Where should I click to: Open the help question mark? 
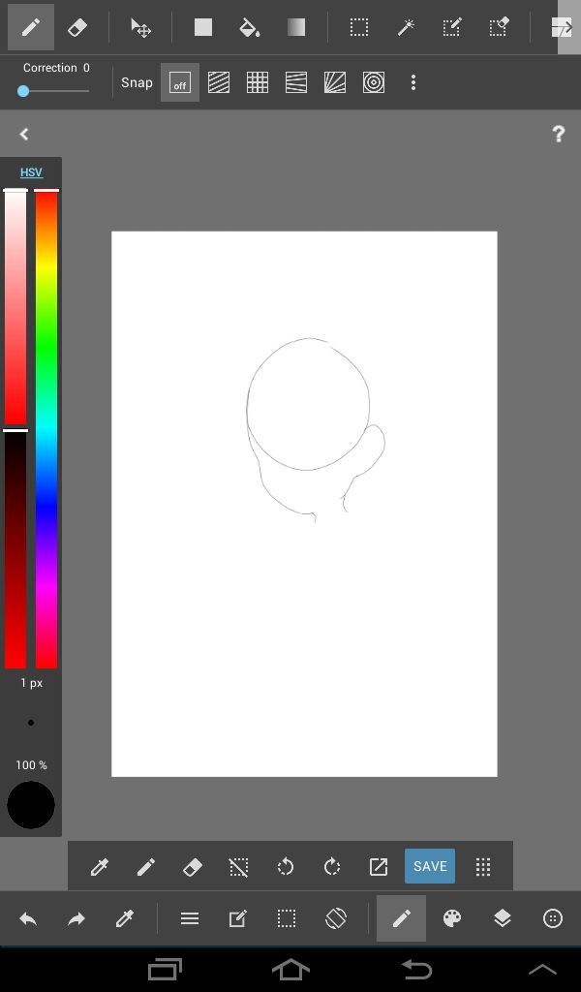[558, 134]
